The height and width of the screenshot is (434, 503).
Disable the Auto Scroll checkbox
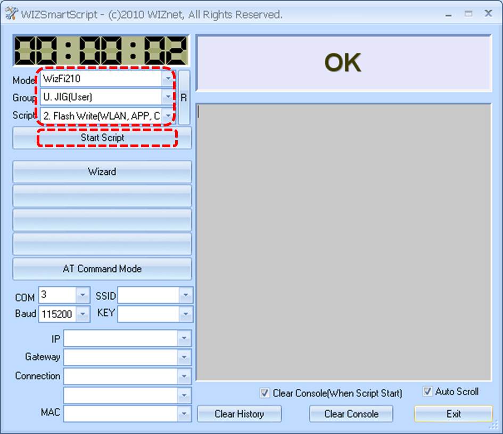(427, 391)
